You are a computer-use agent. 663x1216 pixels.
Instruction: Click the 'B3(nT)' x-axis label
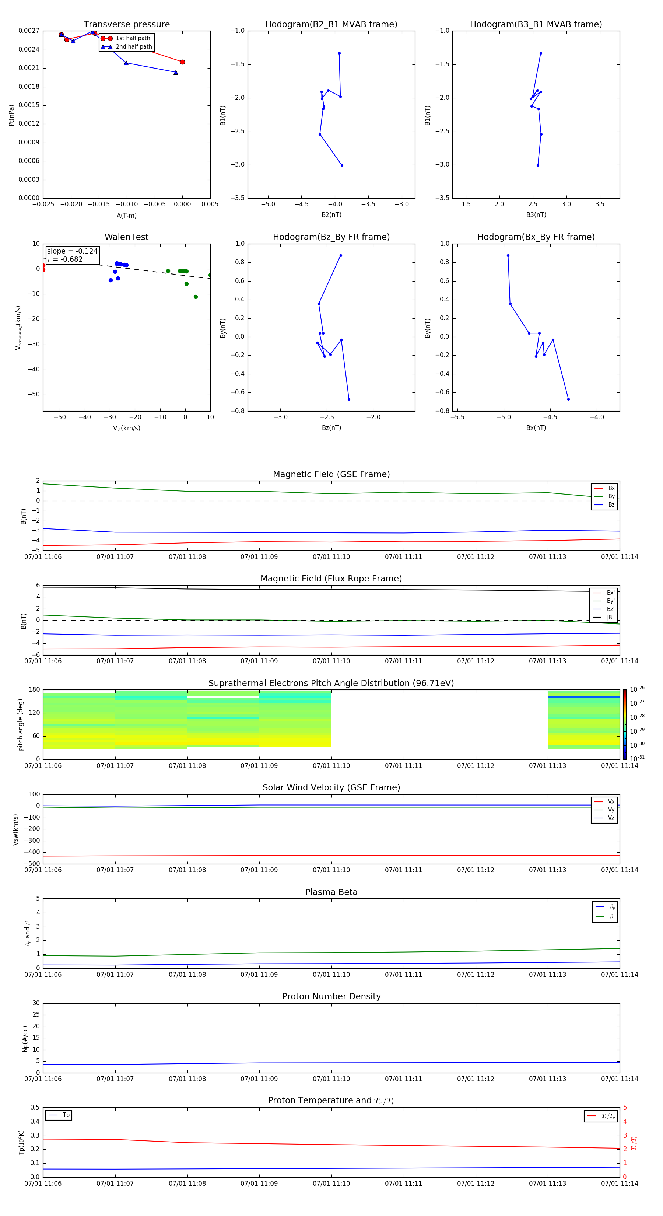536,215
